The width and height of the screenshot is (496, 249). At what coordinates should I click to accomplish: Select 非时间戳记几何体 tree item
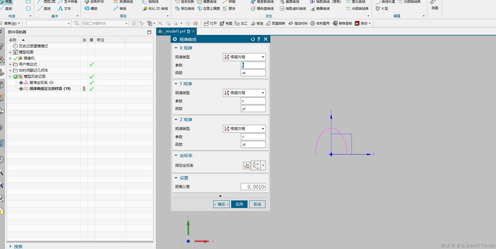(x=33, y=70)
